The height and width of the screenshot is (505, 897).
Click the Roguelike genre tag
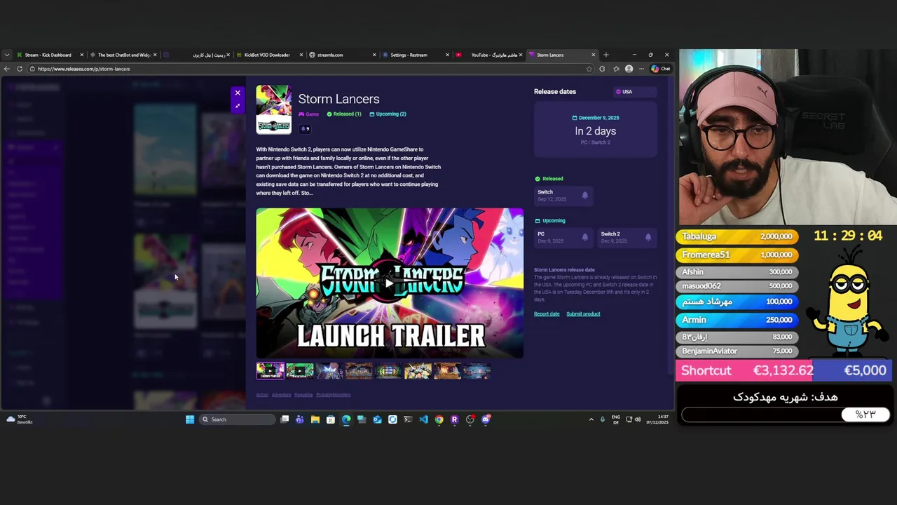coord(303,395)
